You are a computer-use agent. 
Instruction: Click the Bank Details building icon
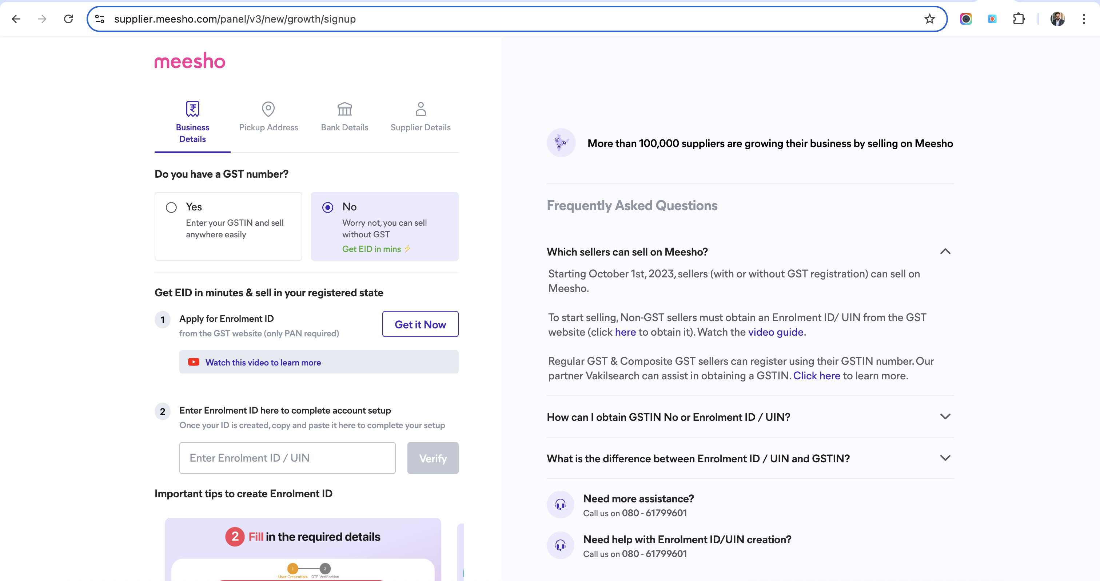click(x=344, y=109)
